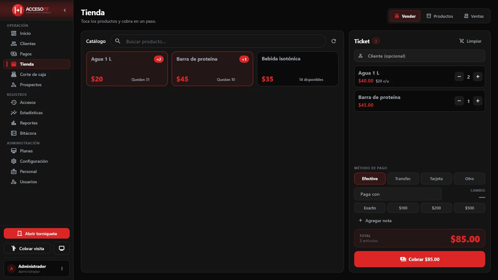The image size is (498, 280).
Task: Open Inicio from the sidebar
Action: coord(37,33)
